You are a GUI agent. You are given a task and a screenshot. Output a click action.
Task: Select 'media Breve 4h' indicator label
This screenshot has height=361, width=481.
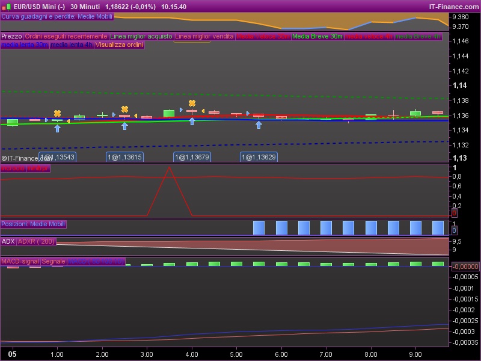[x=418, y=36]
